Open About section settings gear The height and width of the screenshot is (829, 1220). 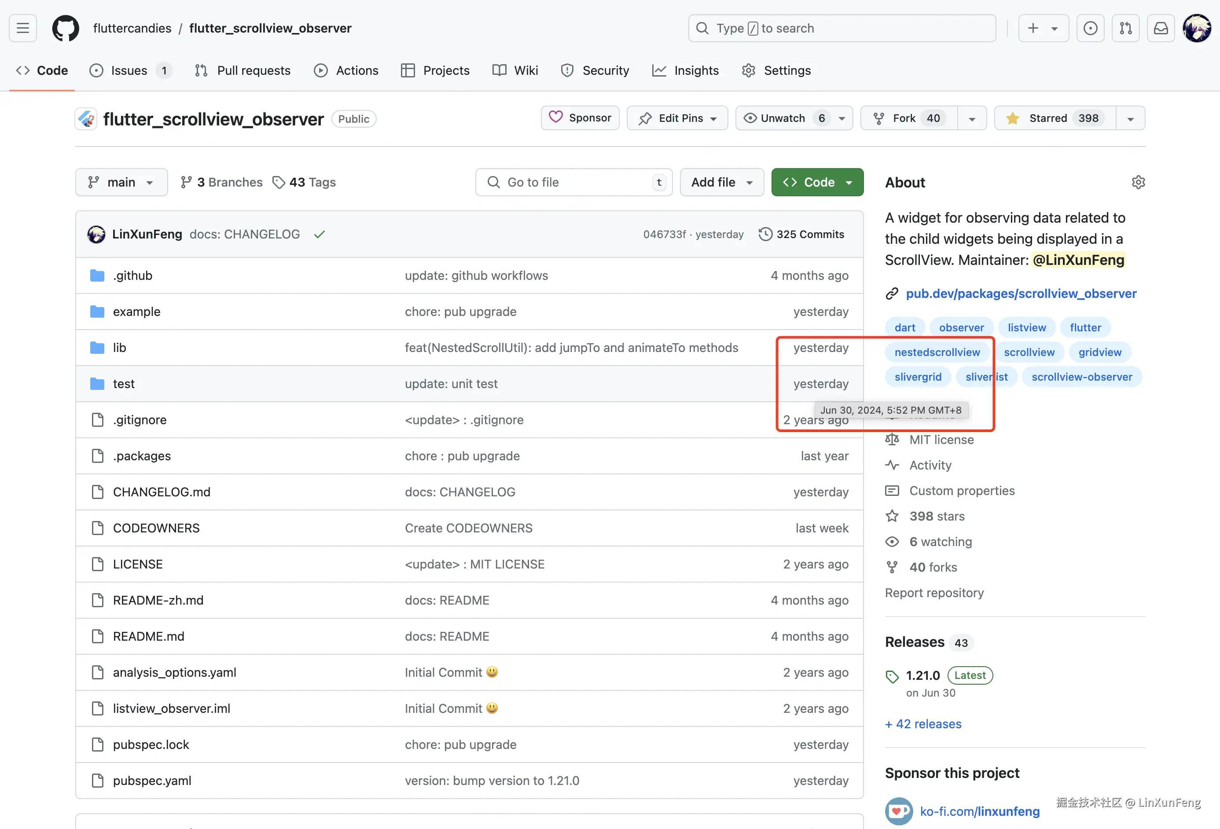(x=1138, y=182)
